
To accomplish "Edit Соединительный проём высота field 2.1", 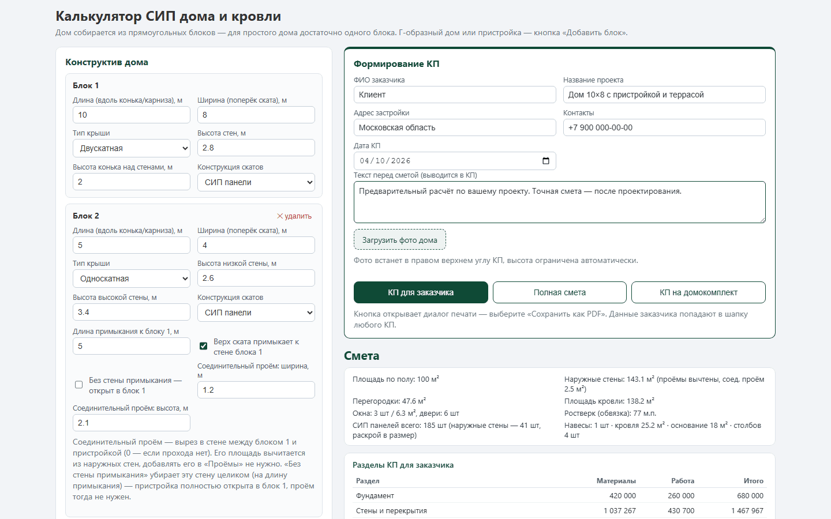I will pos(132,423).
